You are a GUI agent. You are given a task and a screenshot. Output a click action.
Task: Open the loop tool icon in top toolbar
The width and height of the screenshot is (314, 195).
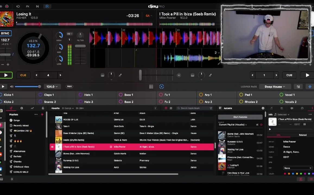(18, 6)
